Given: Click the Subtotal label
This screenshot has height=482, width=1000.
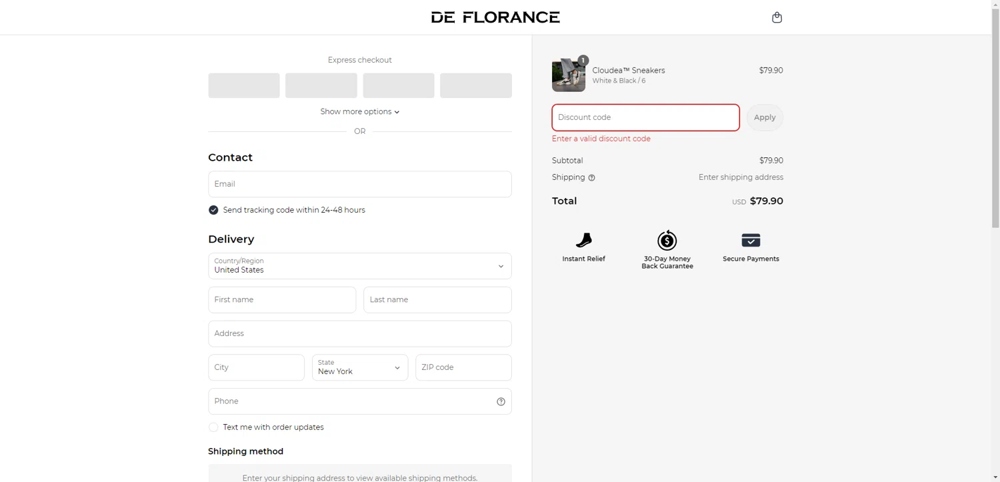Looking at the screenshot, I should point(567,161).
